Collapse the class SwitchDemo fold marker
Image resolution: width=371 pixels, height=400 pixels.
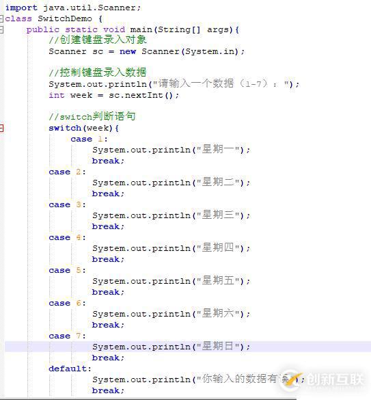point(1,18)
